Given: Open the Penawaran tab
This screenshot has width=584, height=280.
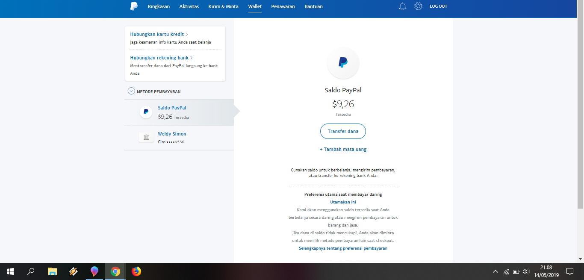Looking at the screenshot, I should 283,6.
